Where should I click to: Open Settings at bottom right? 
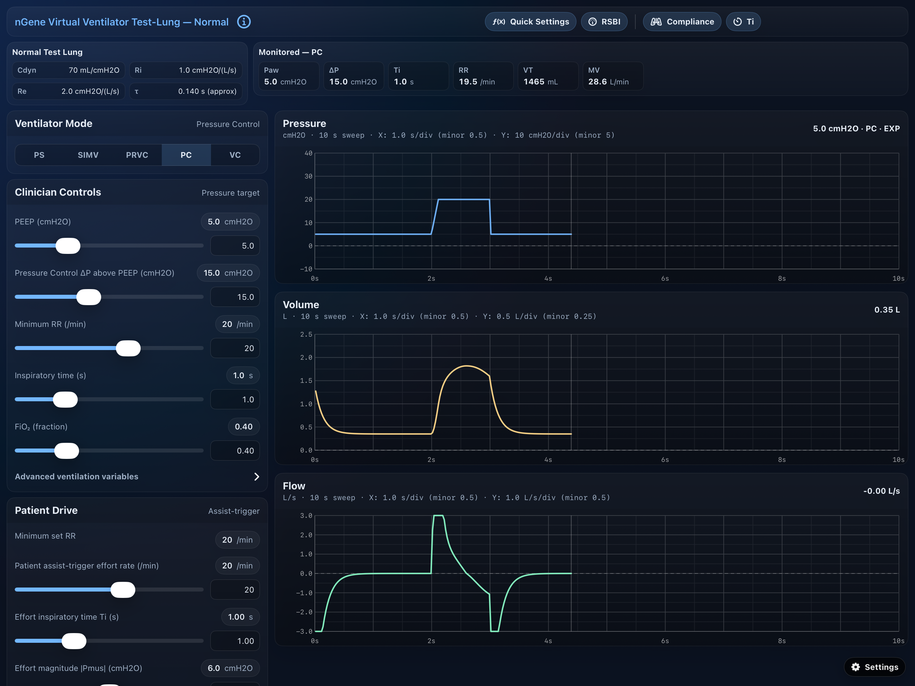click(874, 667)
